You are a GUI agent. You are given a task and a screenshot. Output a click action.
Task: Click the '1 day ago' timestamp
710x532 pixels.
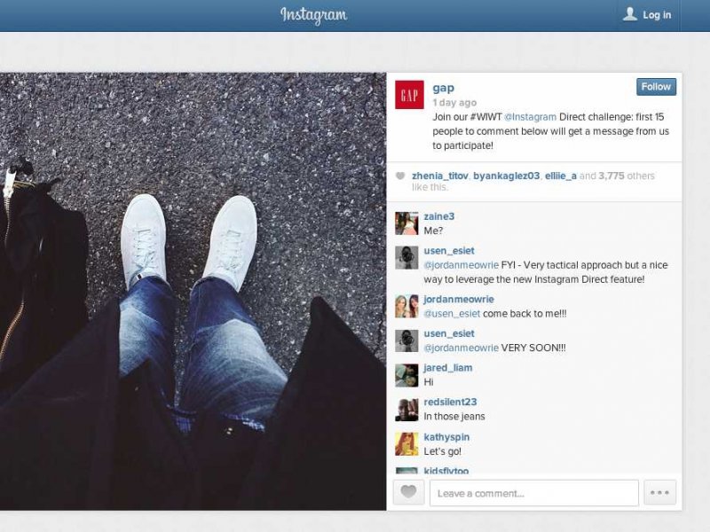point(454,103)
